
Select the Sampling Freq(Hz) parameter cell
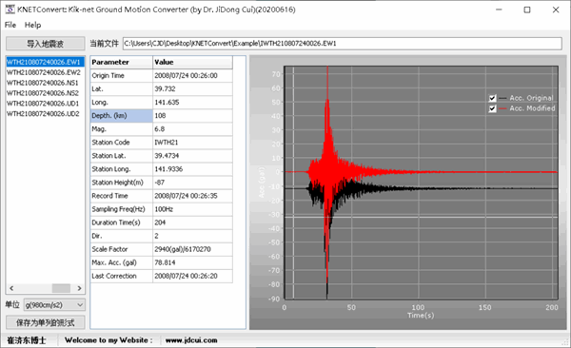(121, 209)
